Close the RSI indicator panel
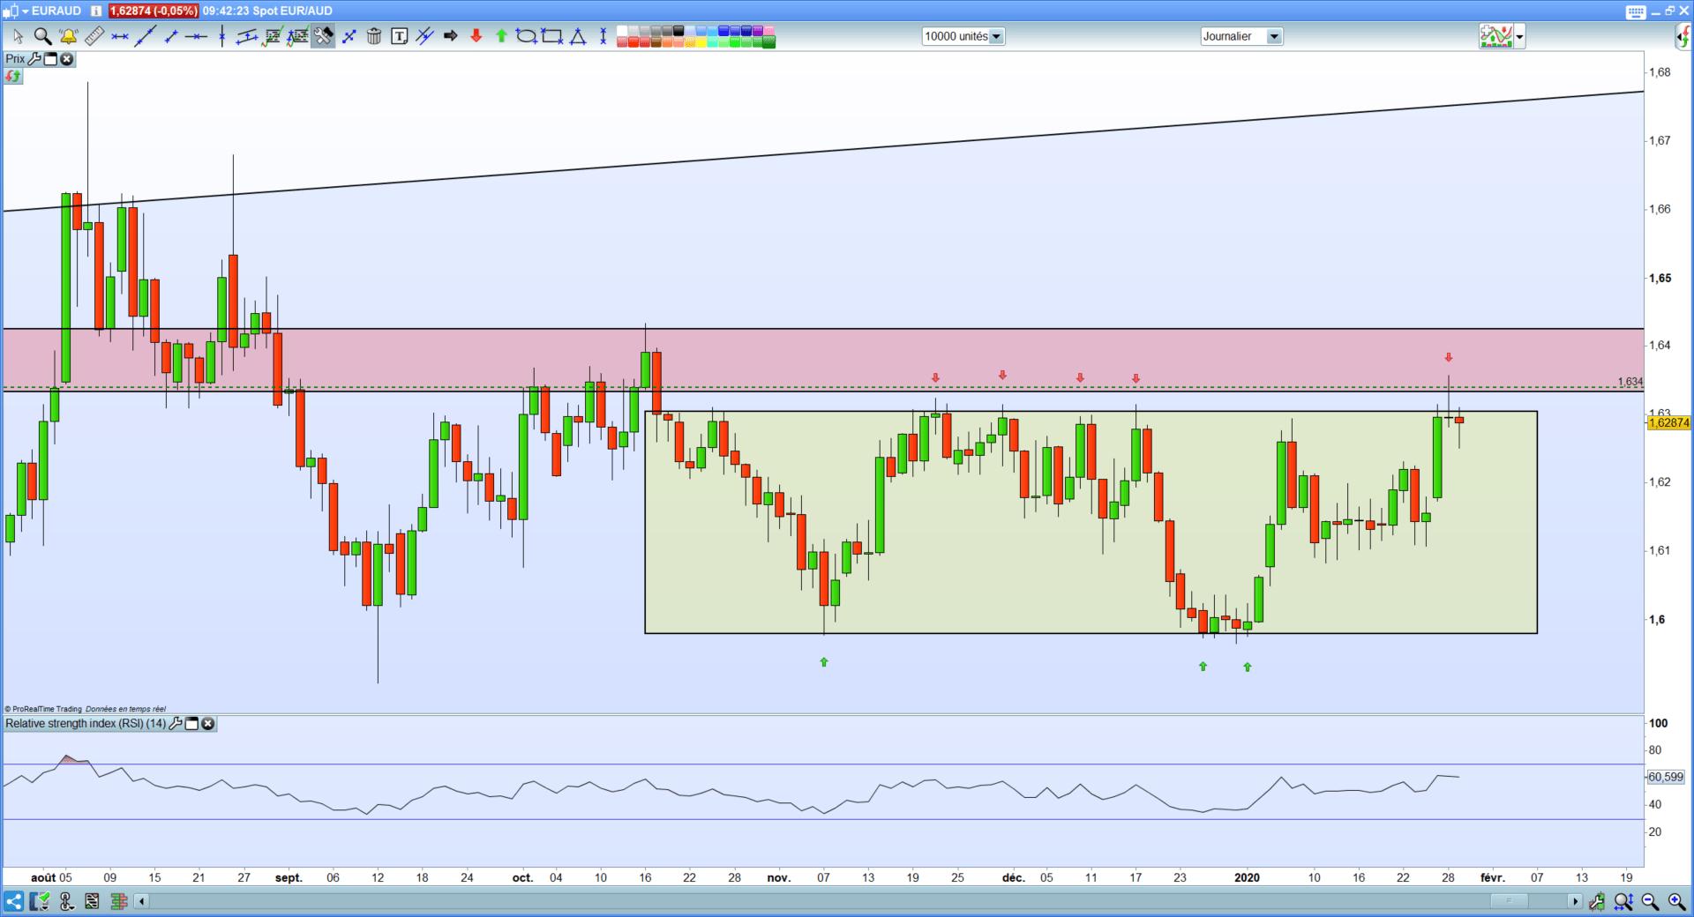Image resolution: width=1694 pixels, height=917 pixels. (x=208, y=724)
